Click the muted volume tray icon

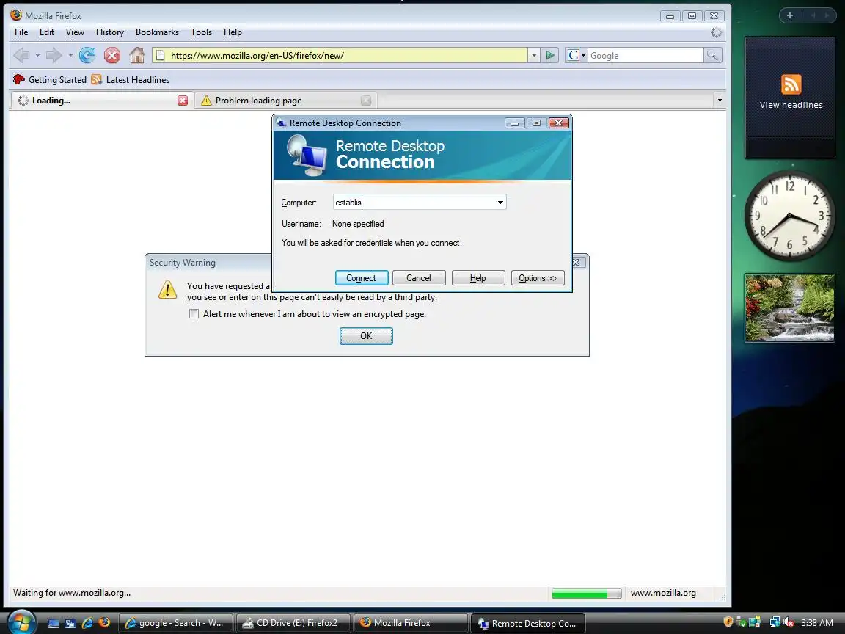[789, 622]
